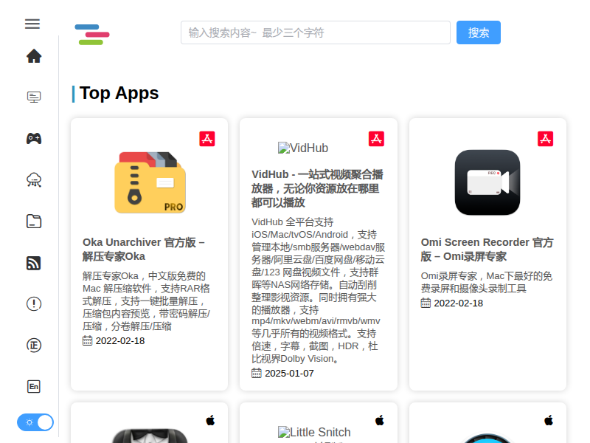Image resolution: width=590 pixels, height=443 pixels.
Task: Switch language with En icon
Action: point(34,386)
